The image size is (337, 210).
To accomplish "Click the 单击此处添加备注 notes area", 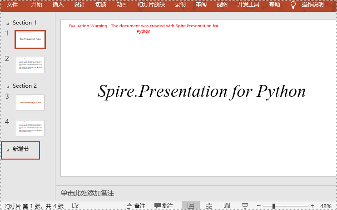I will click(87, 193).
